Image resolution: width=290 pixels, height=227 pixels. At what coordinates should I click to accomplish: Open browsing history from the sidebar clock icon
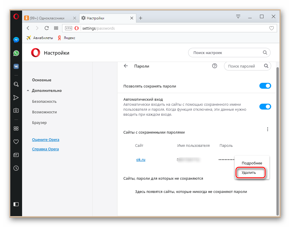point(16,168)
